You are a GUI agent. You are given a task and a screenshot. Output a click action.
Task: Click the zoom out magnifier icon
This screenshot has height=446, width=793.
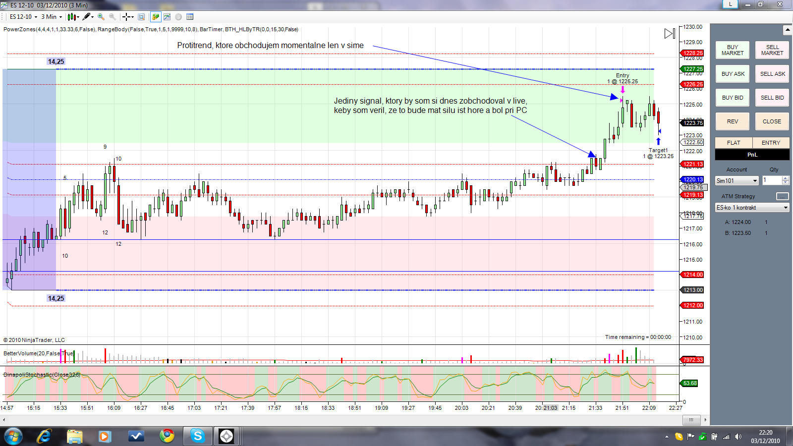pos(113,17)
